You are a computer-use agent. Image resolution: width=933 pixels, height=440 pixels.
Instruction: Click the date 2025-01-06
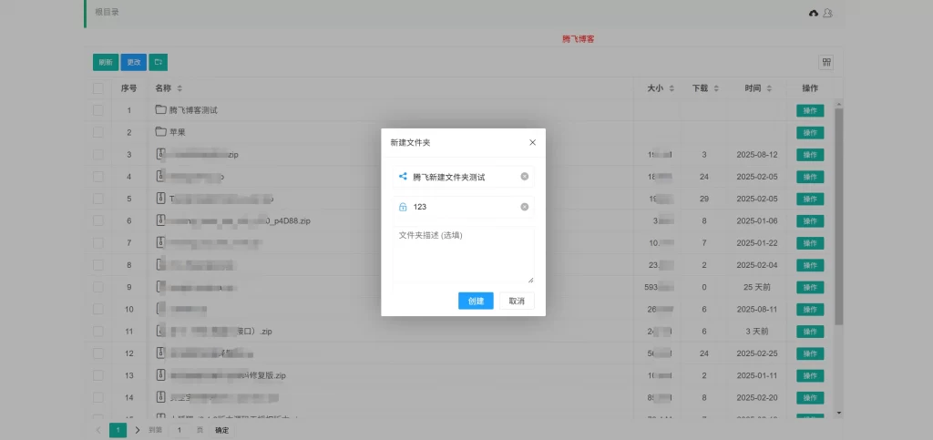(x=757, y=220)
